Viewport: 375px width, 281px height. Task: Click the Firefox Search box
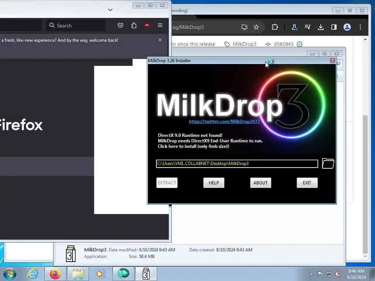pos(76,26)
